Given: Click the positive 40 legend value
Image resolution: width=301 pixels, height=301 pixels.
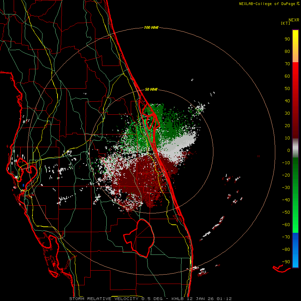Looking at the screenshot, I should [x=287, y=101].
